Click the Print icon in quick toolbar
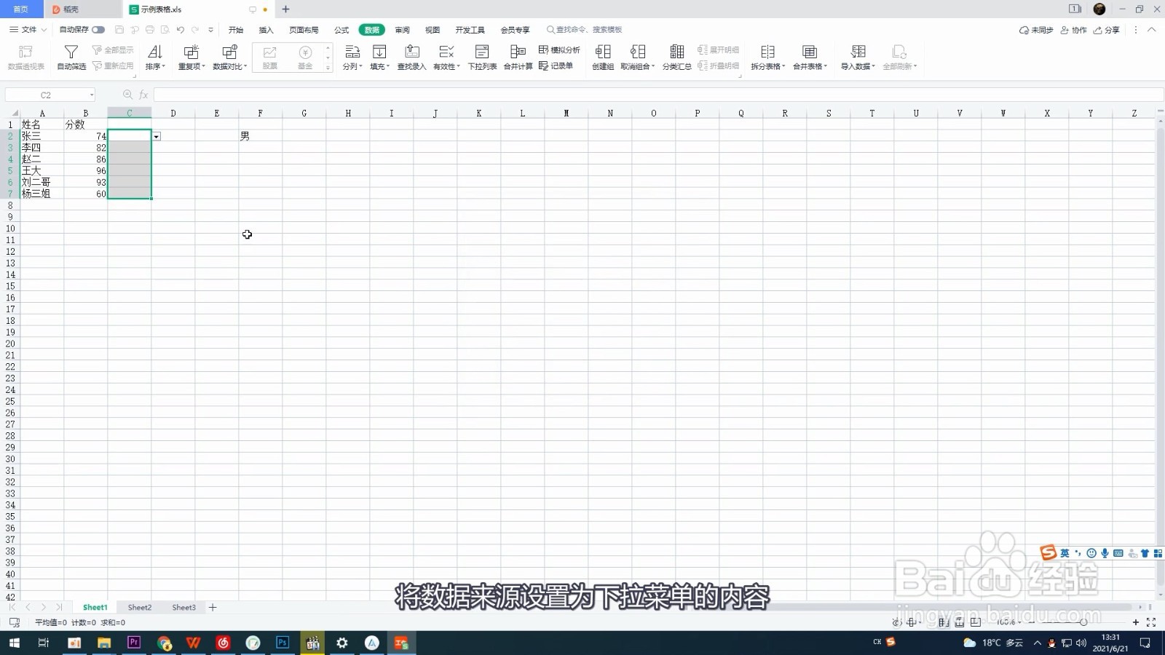This screenshot has width=1165, height=655. 150,30
